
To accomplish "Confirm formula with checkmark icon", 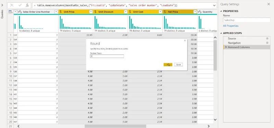I will tap(20, 5).
